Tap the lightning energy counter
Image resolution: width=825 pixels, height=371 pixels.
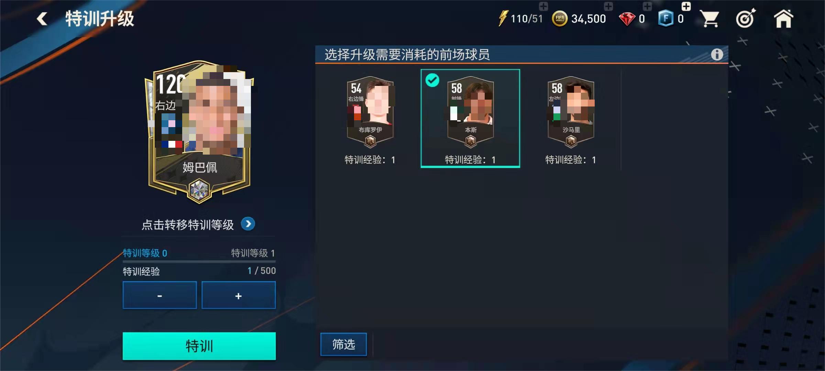520,19
